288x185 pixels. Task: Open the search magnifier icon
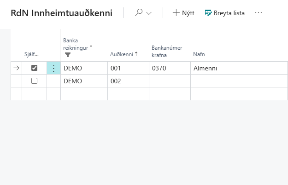pyautogui.click(x=138, y=13)
